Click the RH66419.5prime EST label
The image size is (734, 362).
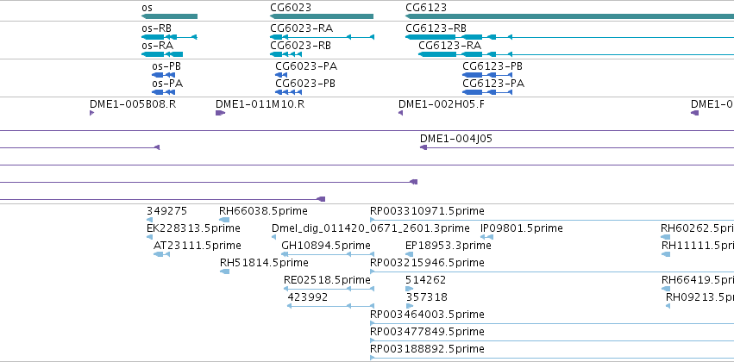pos(698,280)
